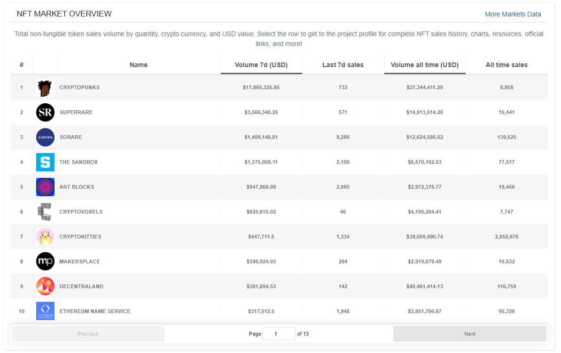
Task: Click SuperRare all time volume $14,913,514.26
Action: pos(425,112)
